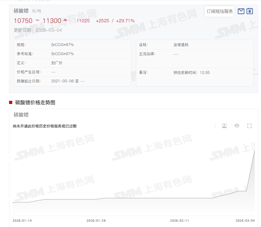Viewport: 261px width, 227px height.
Task: Save the chart as image
Action: click(x=224, y=126)
